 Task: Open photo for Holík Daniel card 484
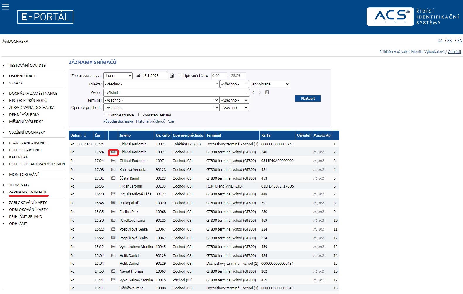(113, 255)
